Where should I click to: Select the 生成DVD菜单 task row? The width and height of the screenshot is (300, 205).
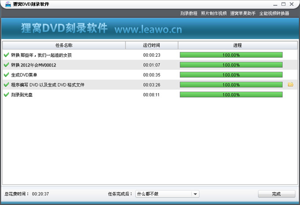[150, 75]
